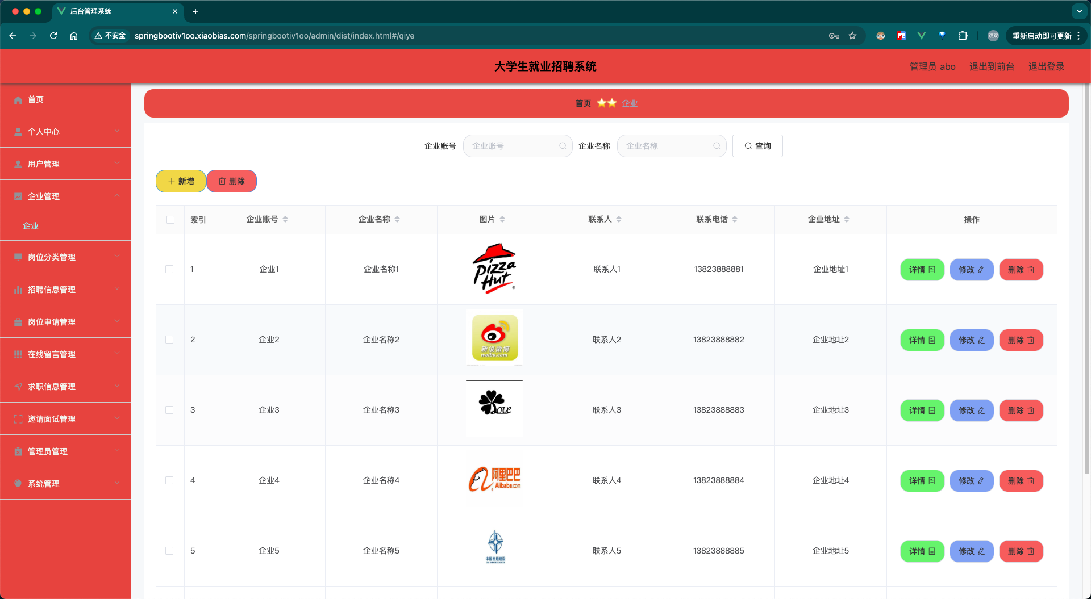Expand the 求职信息管理 menu chevron
Screen dimensions: 1091x599
point(117,386)
